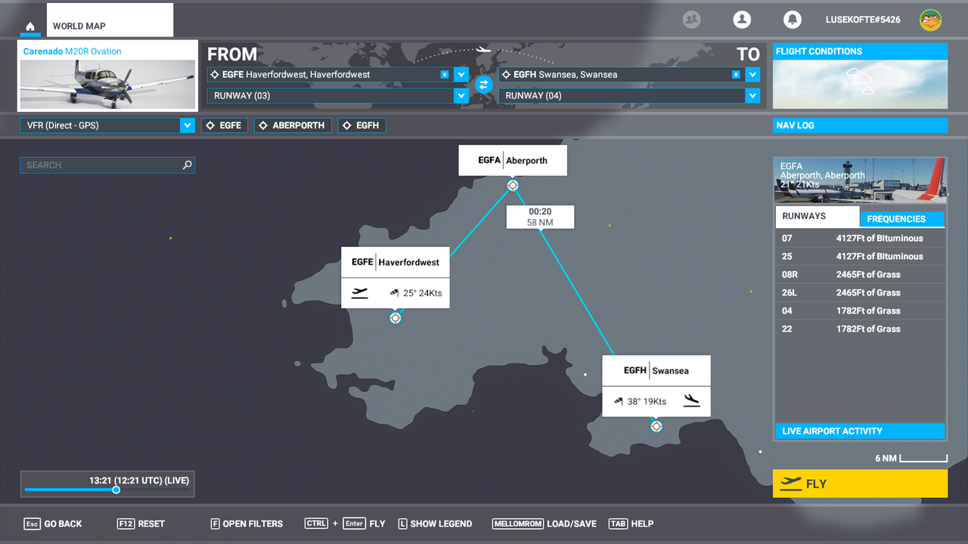Adjust the time of day slider handle
968x544 pixels.
[116, 490]
